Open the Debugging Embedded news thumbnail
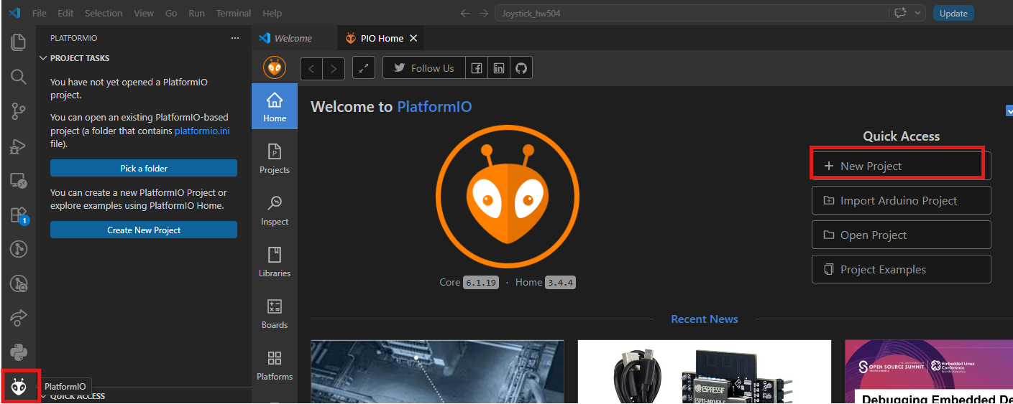 (929, 372)
